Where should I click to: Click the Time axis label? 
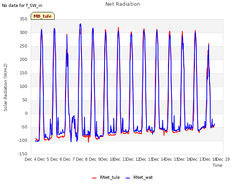[218, 165]
